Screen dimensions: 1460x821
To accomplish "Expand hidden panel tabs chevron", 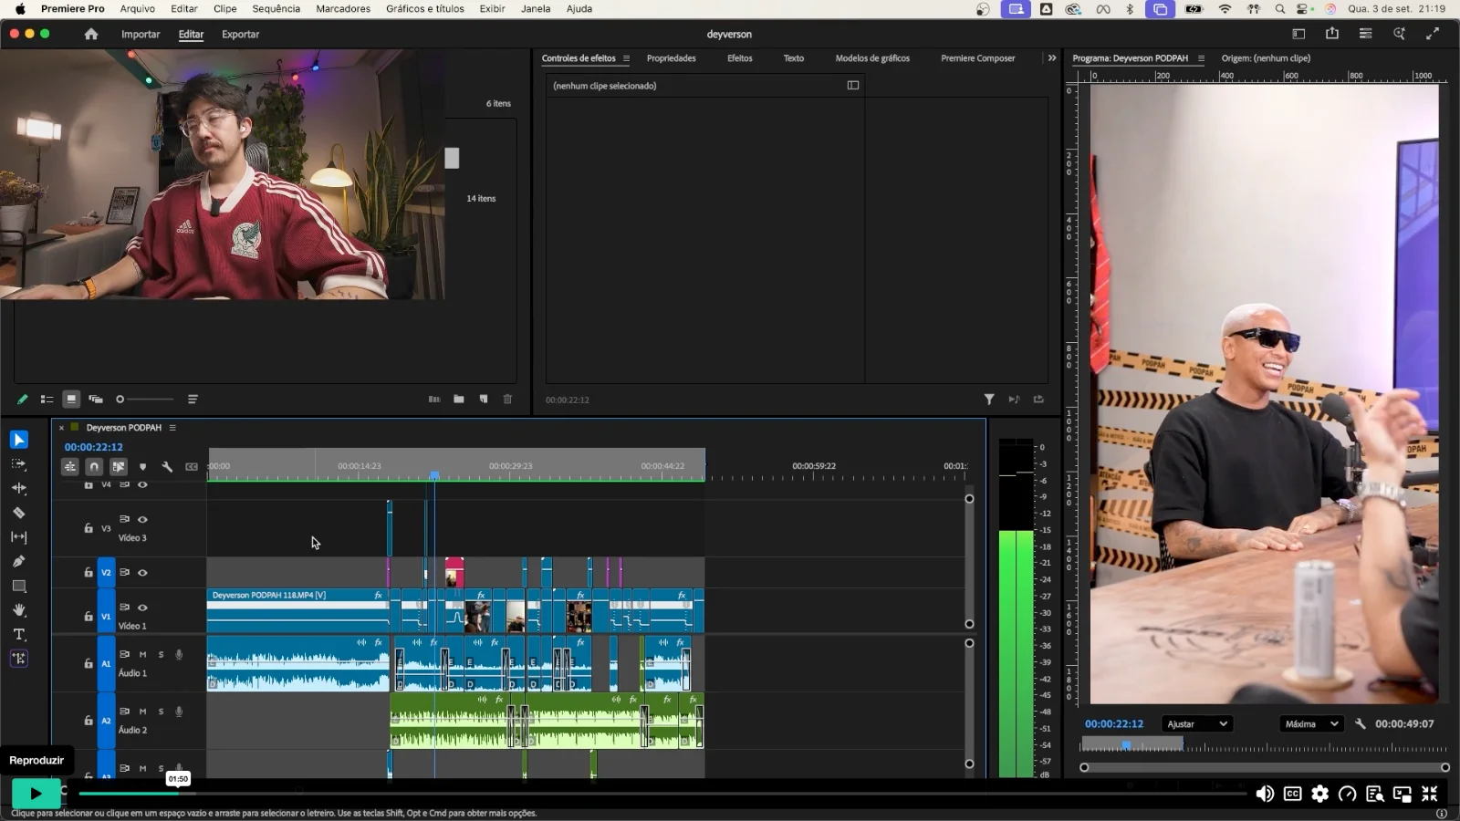I will [x=1052, y=57].
